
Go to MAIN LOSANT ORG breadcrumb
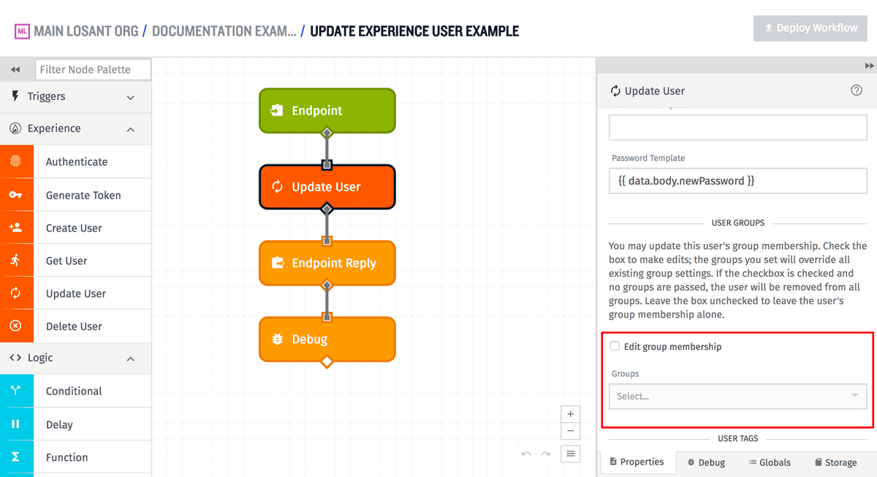click(86, 31)
